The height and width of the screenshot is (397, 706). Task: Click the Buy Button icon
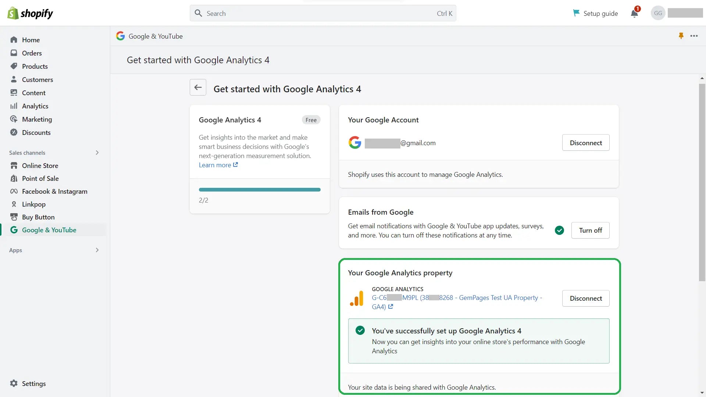tap(14, 217)
